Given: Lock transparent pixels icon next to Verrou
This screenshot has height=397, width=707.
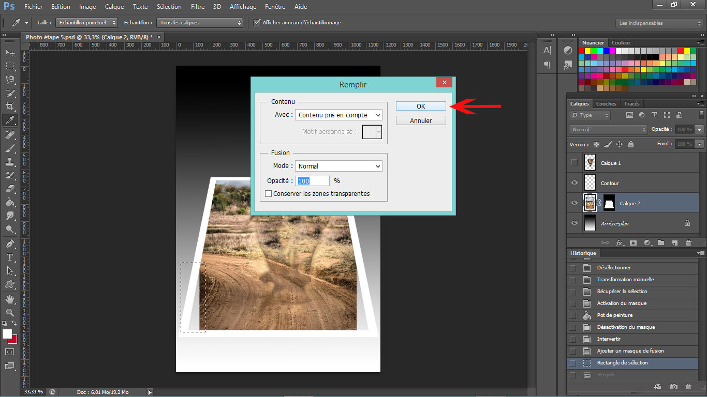Looking at the screenshot, I should pos(597,144).
